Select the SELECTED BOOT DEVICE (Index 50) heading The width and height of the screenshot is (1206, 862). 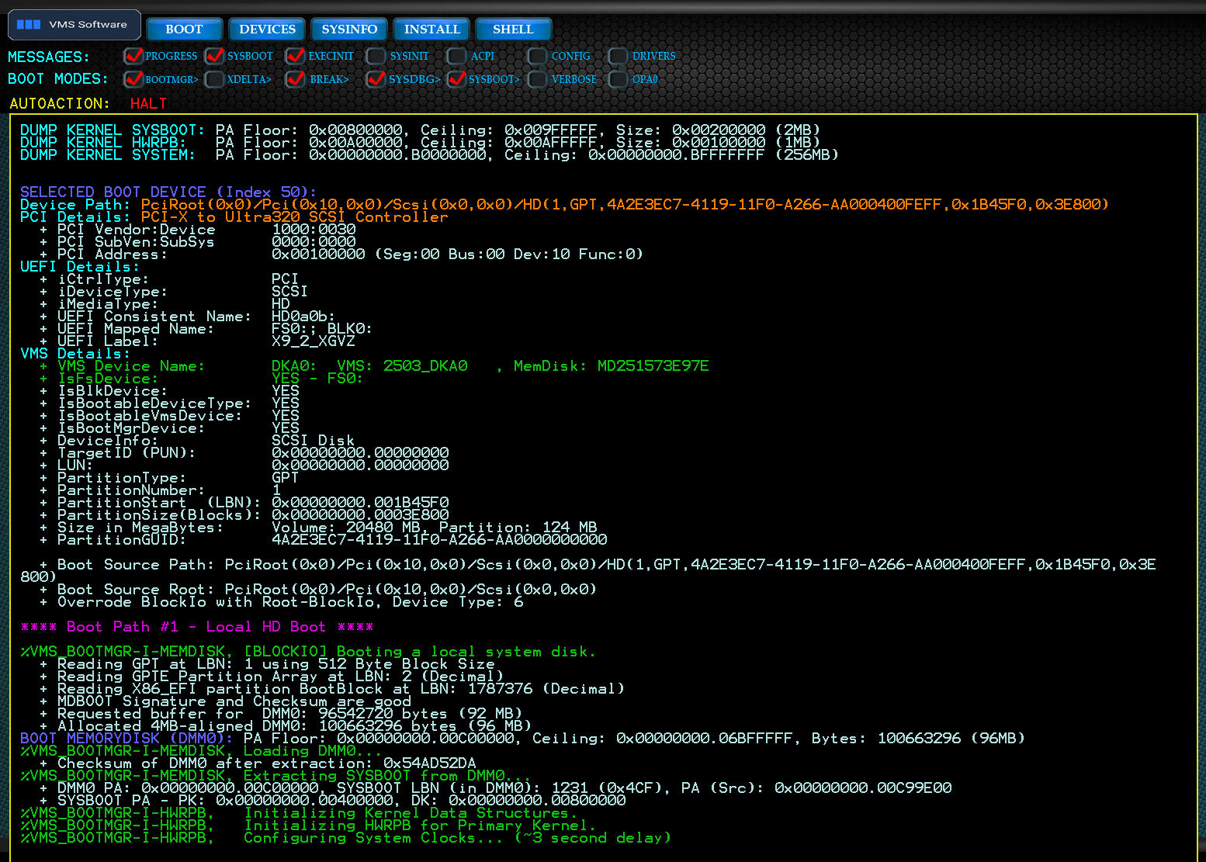(x=168, y=192)
